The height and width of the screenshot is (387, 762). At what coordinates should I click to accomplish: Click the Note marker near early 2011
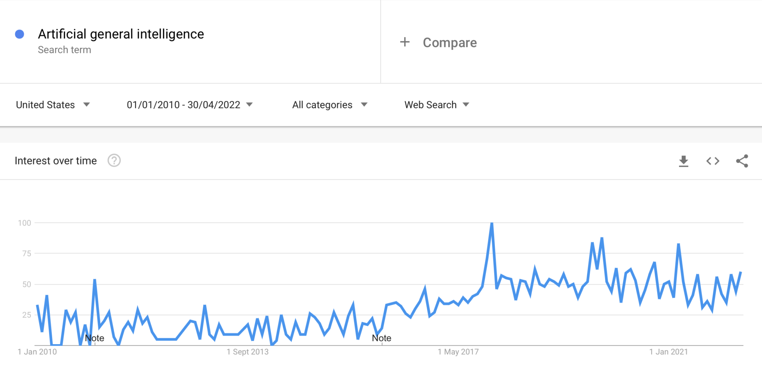[x=94, y=338]
